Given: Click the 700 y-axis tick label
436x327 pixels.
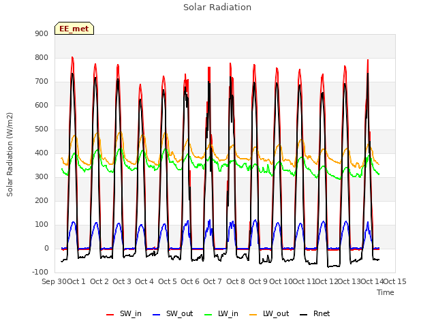Looking at the screenshot, I should click(42, 82).
